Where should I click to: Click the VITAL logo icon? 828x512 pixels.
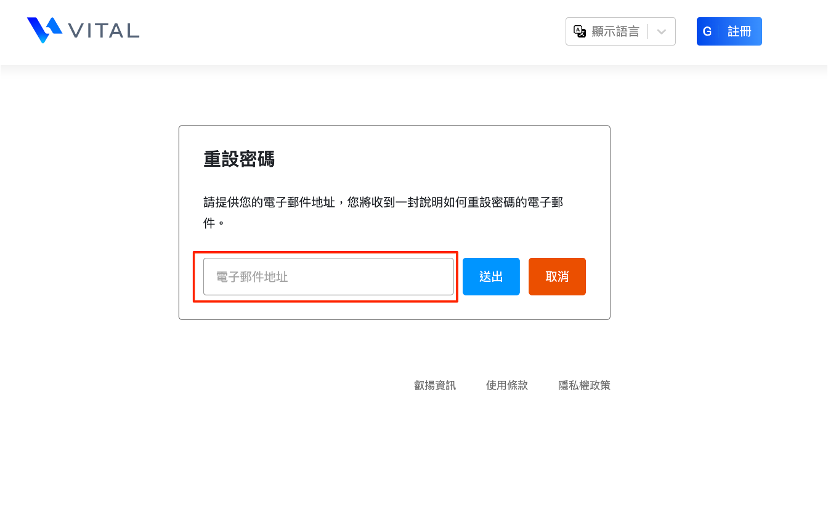click(44, 30)
